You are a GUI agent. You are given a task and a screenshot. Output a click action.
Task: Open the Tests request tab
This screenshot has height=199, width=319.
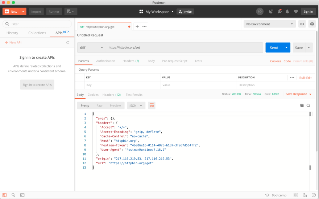point(198,61)
